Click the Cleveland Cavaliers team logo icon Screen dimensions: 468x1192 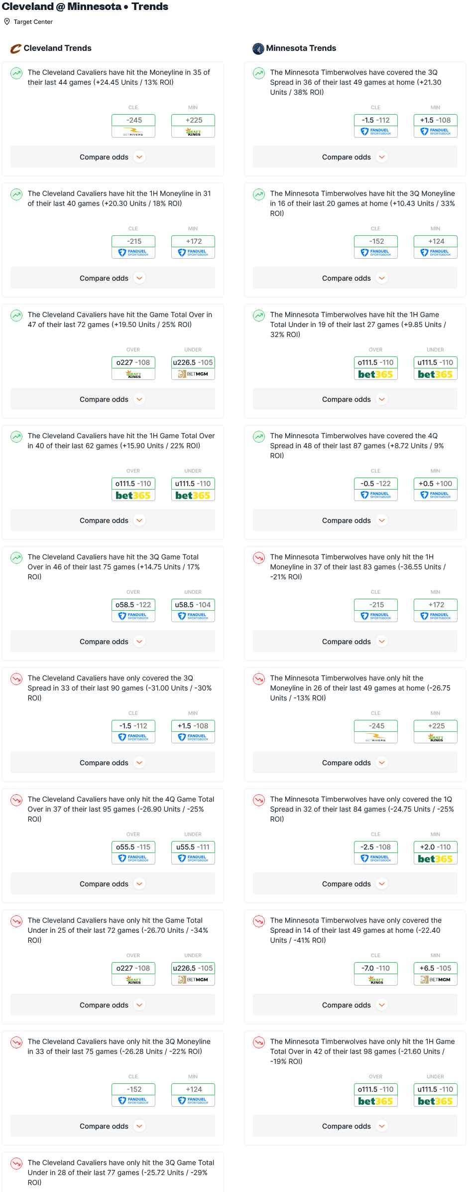[x=16, y=48]
